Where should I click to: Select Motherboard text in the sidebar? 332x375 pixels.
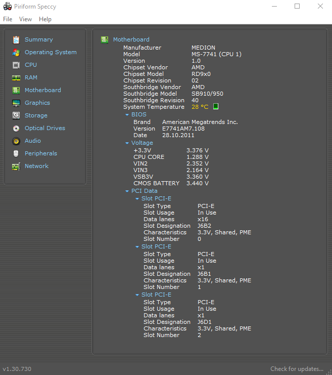(43, 90)
